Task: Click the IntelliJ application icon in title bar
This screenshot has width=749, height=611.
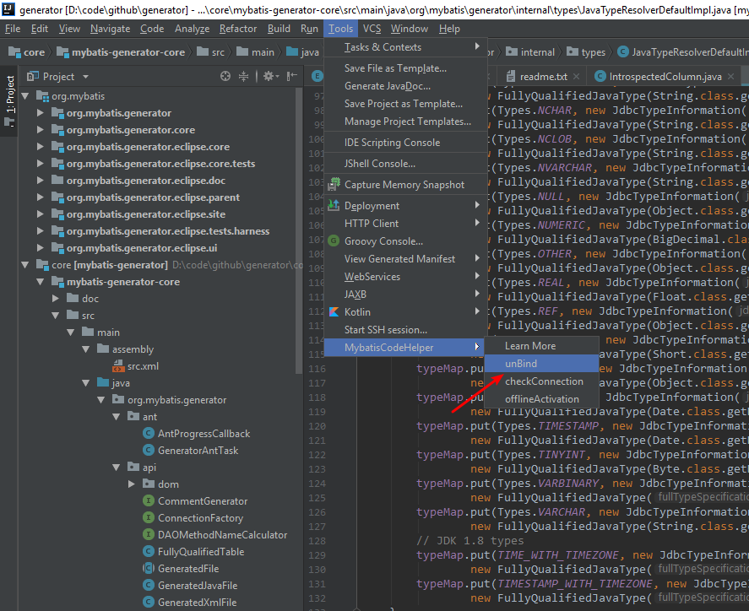Action: click(8, 9)
